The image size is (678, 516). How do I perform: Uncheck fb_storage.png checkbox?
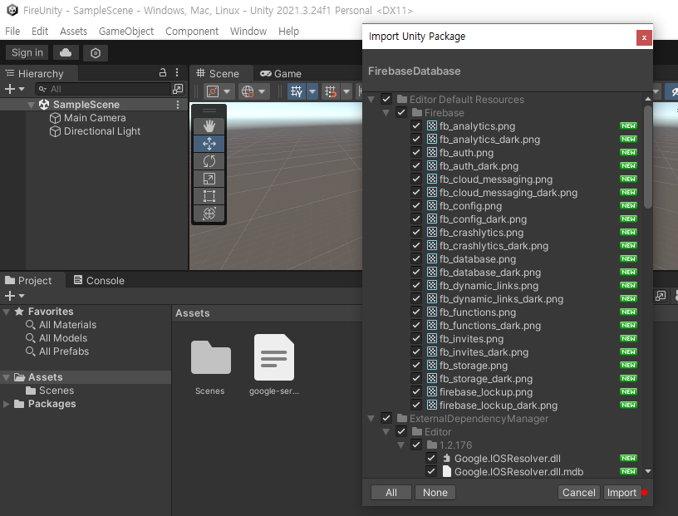tap(416, 366)
